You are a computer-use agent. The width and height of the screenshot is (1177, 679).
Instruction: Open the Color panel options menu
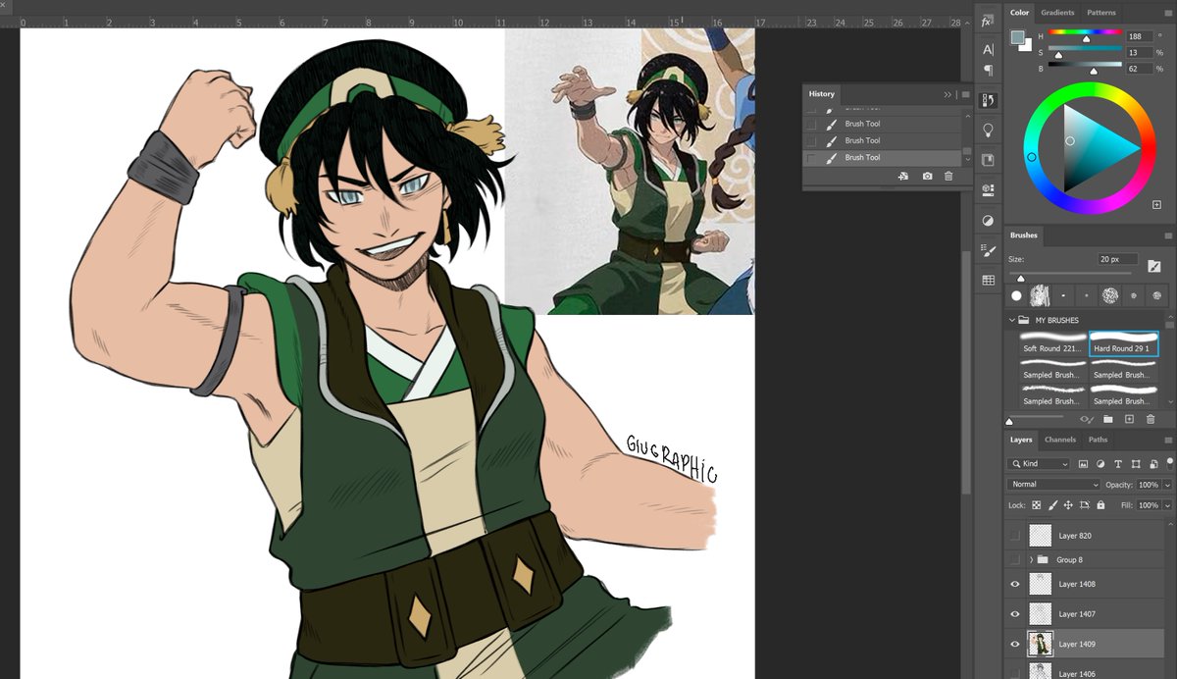1167,13
